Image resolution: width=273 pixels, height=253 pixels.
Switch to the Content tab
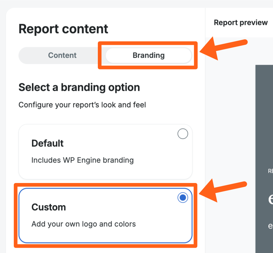point(62,55)
